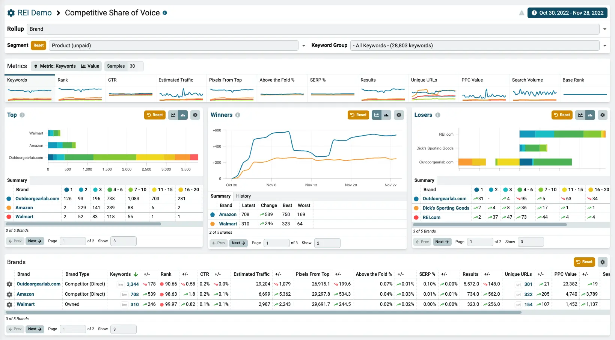
Task: Click the help icon next to Winners title
Action: [238, 115]
